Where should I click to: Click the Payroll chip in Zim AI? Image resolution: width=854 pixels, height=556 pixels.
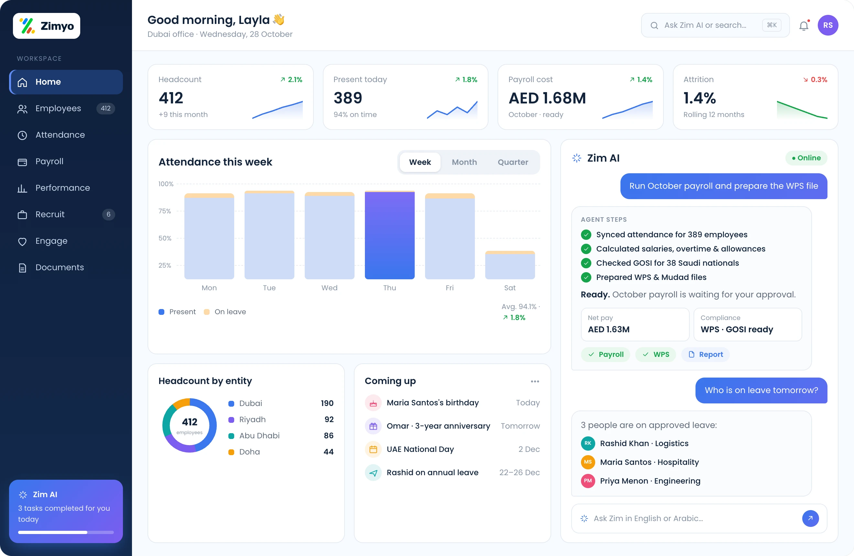point(605,355)
